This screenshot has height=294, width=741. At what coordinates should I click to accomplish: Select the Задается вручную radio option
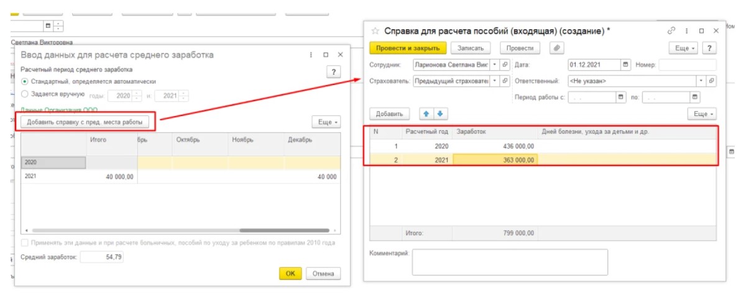coord(25,94)
